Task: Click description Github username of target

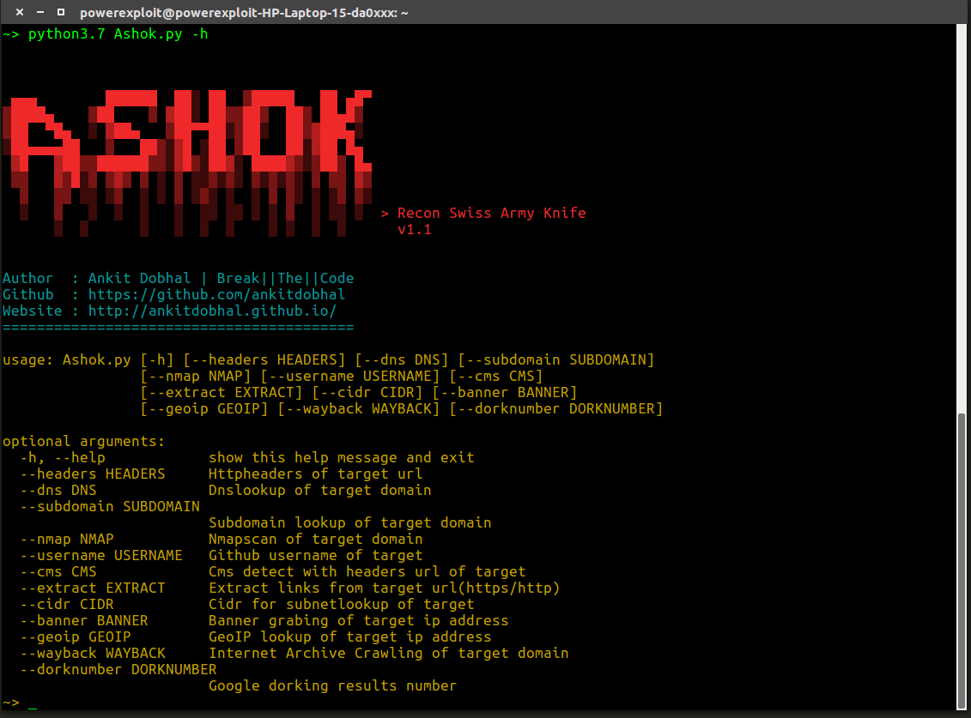Action: (x=315, y=555)
